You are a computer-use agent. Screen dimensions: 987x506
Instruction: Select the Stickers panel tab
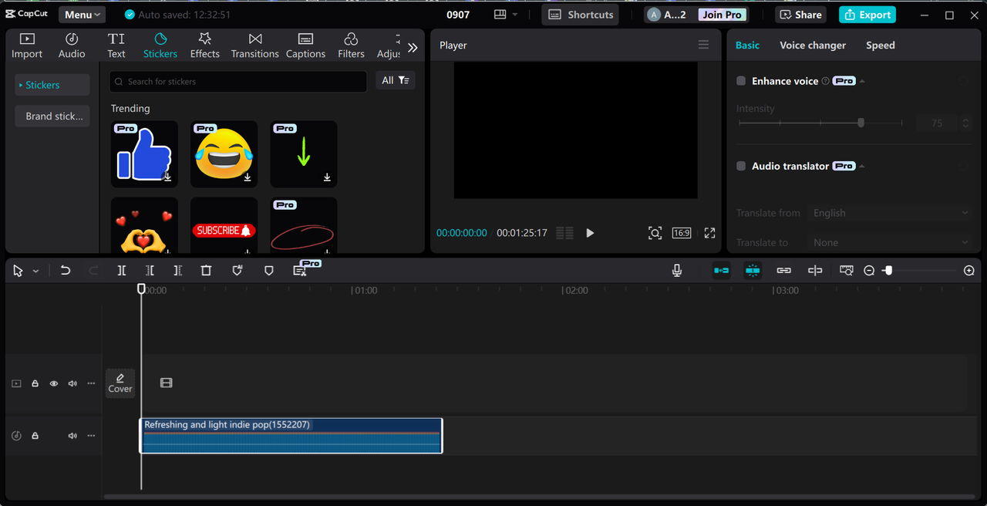click(160, 46)
